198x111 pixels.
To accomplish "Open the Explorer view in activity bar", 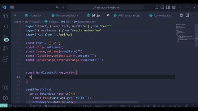I will coord(5,17).
